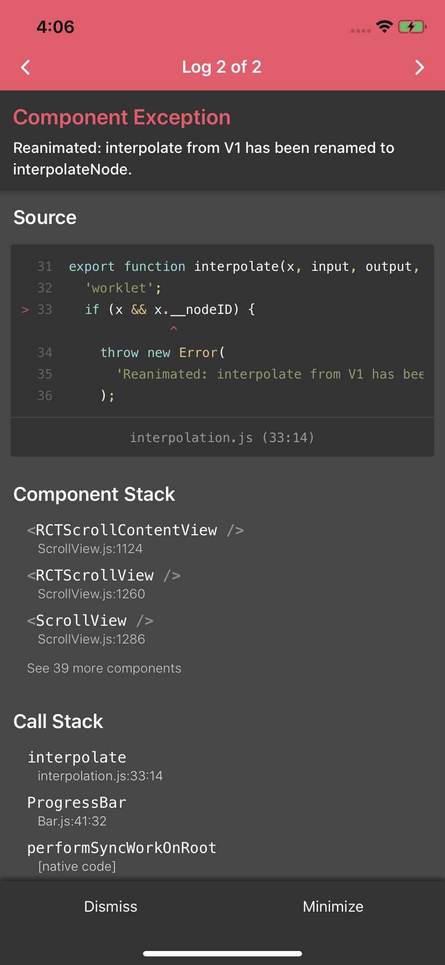The width and height of the screenshot is (445, 965).
Task: Collapse the Component Stack section
Action: tap(95, 494)
